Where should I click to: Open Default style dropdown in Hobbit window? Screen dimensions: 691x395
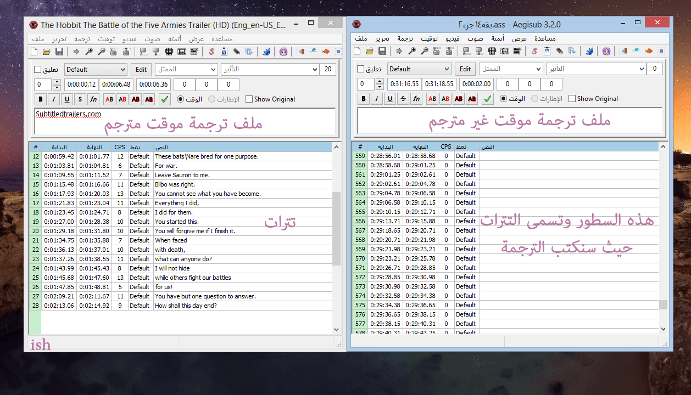(x=96, y=70)
